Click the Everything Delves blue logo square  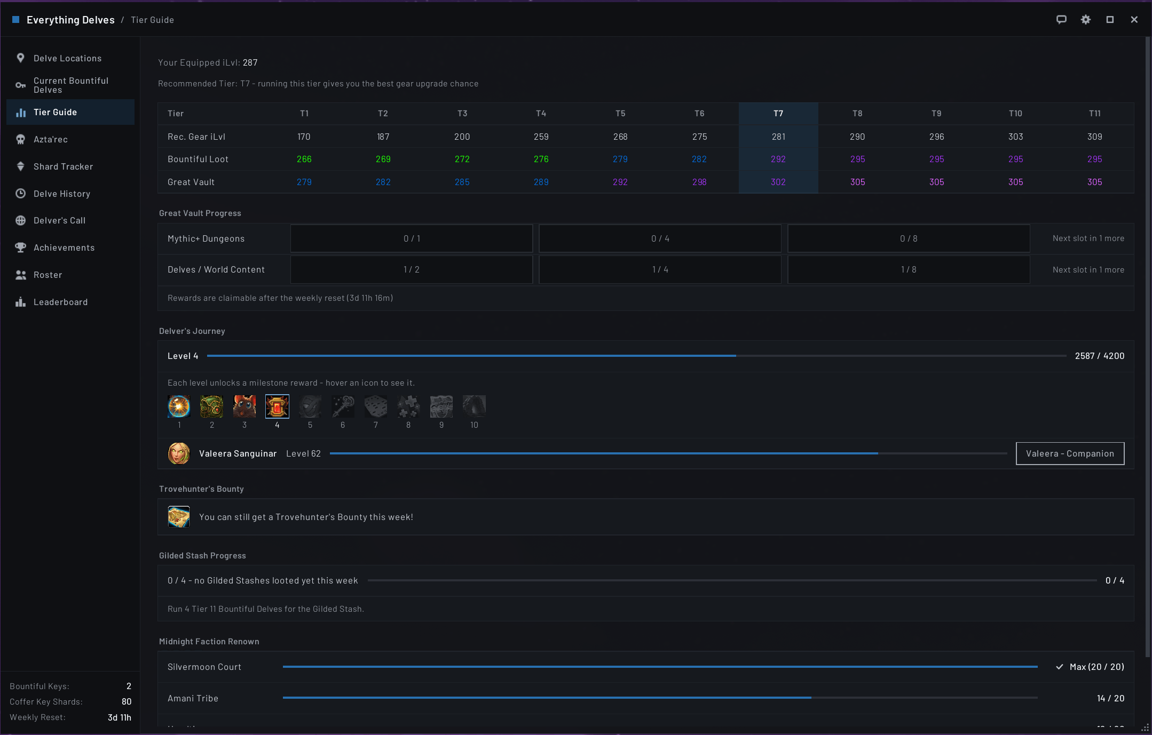(16, 20)
